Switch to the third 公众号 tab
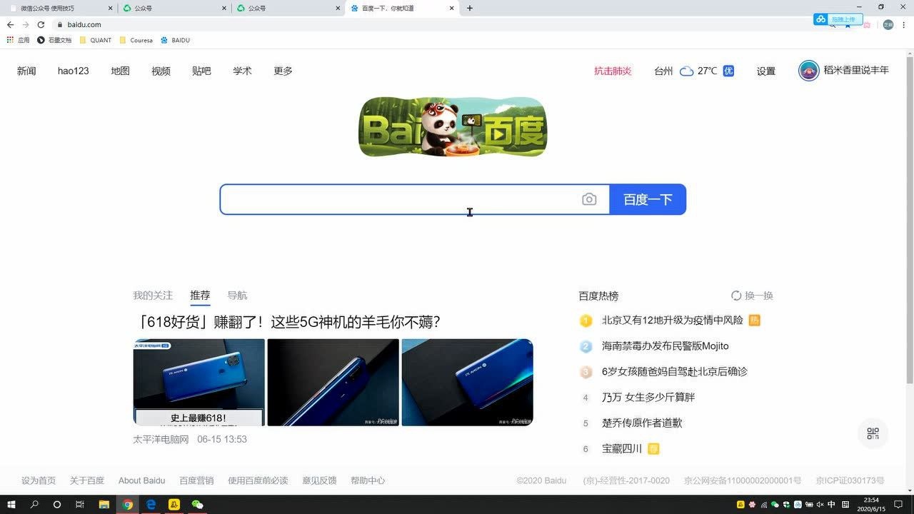This screenshot has width=914, height=514. pos(288,9)
